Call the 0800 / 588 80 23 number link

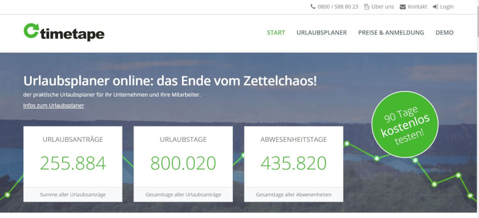tap(338, 7)
